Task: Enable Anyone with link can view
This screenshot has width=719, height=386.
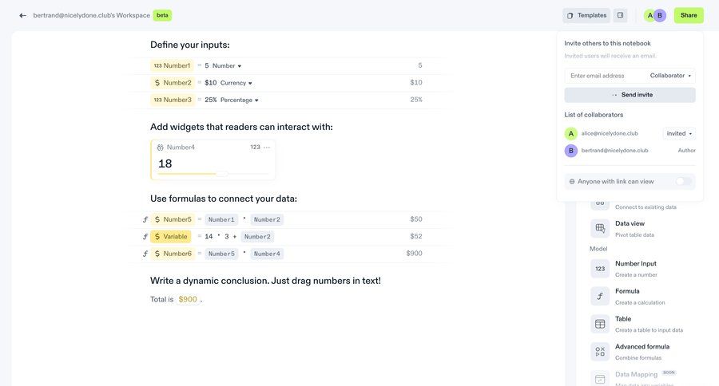Action: pos(684,182)
